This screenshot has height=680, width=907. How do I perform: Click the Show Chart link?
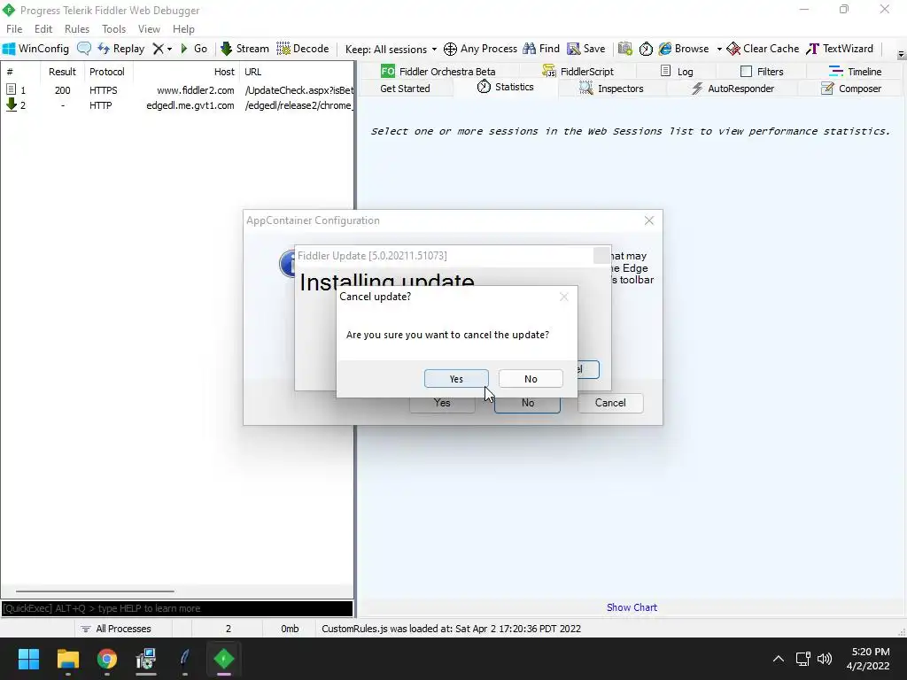click(x=632, y=607)
